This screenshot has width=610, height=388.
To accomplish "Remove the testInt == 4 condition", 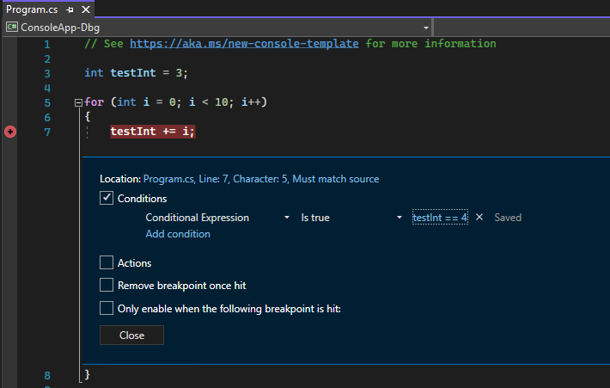I will pyautogui.click(x=479, y=218).
